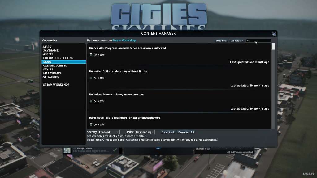Click the Deselect All button
This screenshot has height=178, width=317.
(186, 132)
